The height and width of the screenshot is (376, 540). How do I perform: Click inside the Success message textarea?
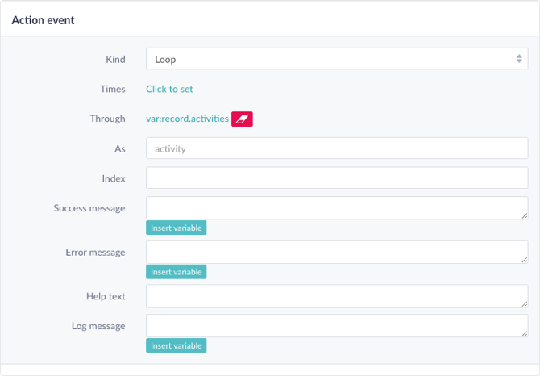pyautogui.click(x=337, y=208)
